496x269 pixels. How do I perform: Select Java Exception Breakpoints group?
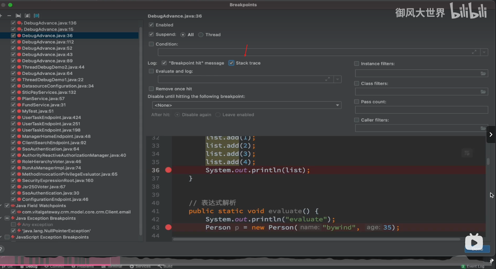pos(46,218)
